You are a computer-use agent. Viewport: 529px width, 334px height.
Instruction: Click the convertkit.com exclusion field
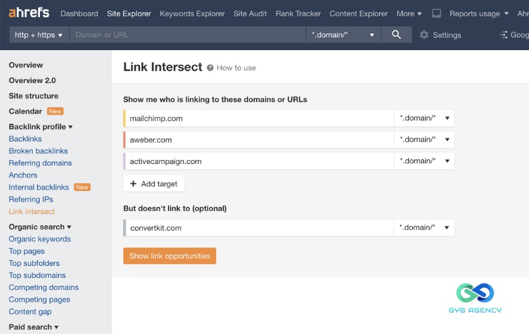[259, 228]
